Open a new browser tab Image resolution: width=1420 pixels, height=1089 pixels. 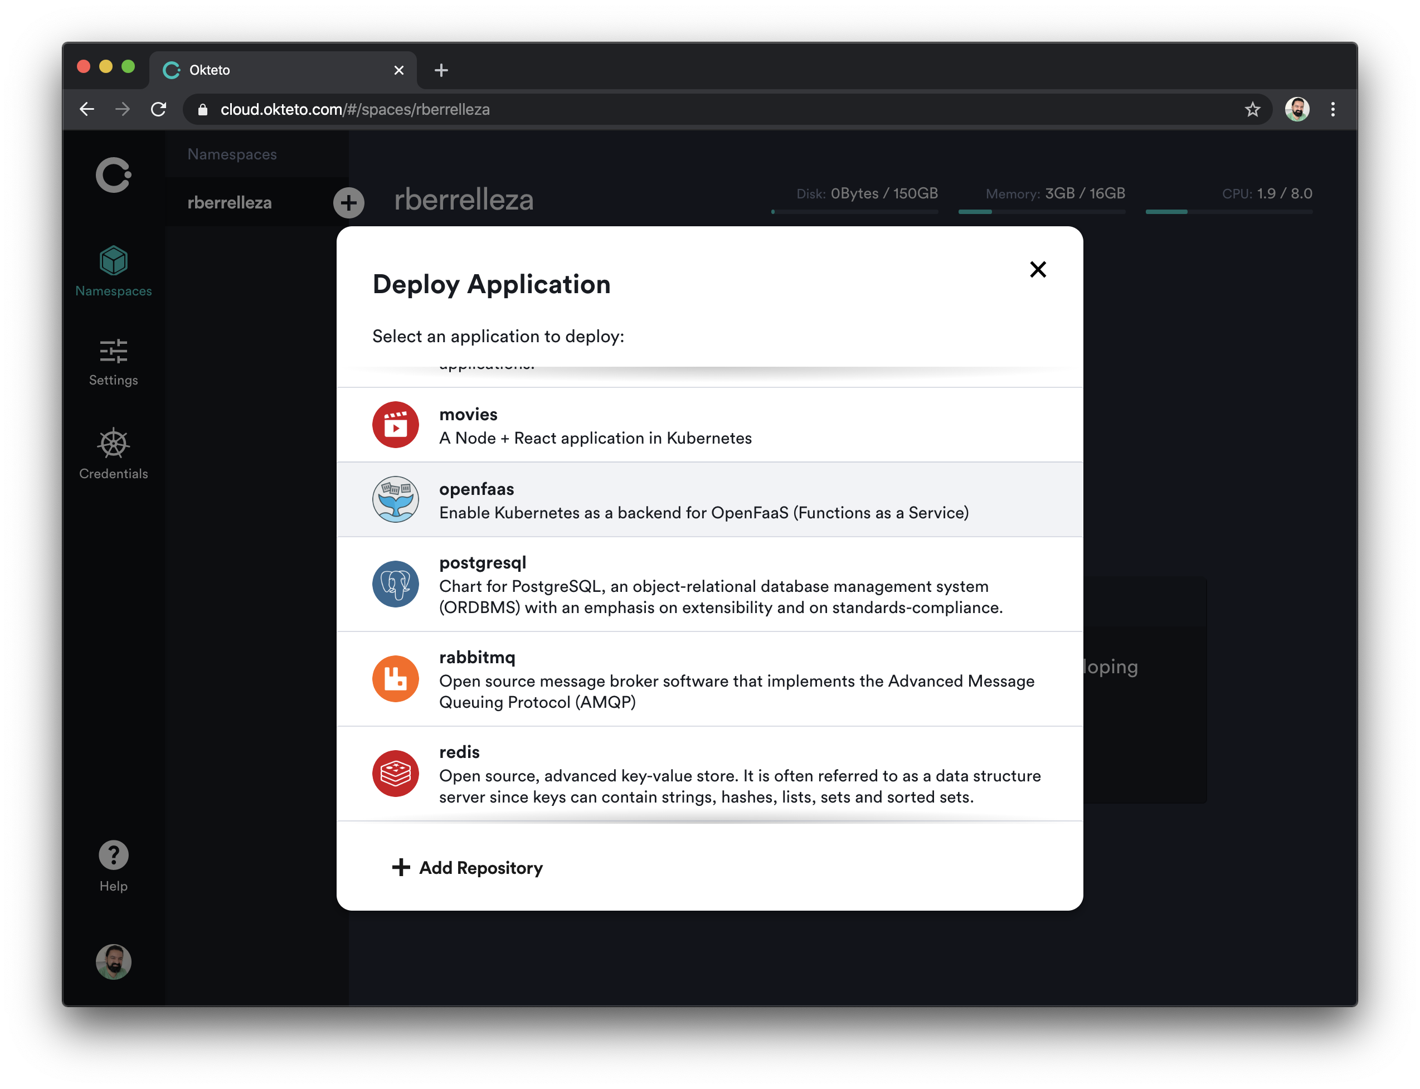[x=441, y=70]
